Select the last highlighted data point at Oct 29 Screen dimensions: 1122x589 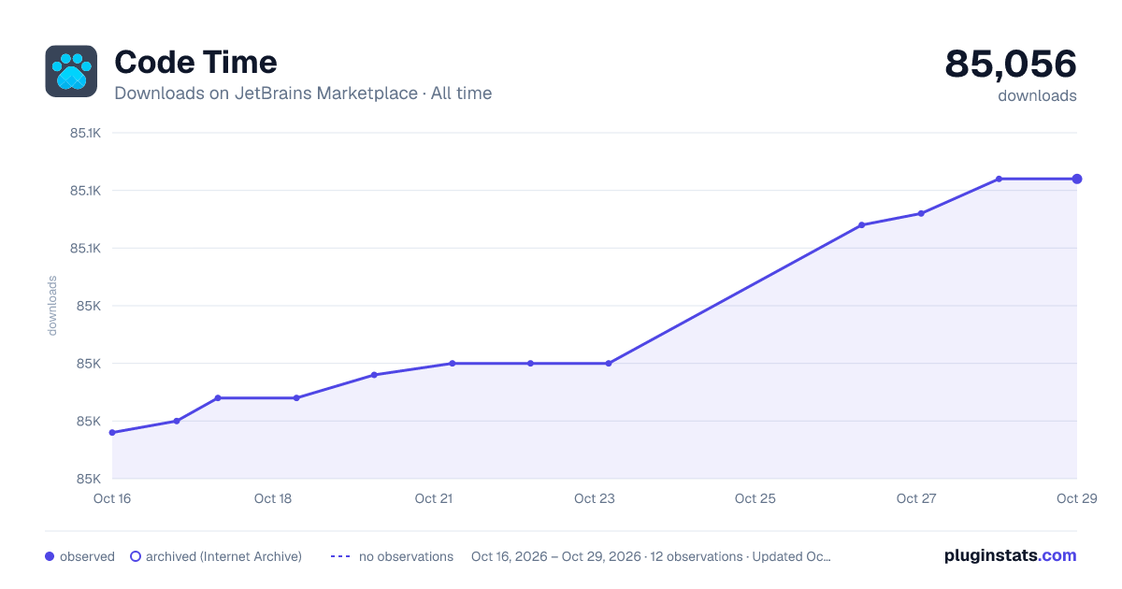1077,179
